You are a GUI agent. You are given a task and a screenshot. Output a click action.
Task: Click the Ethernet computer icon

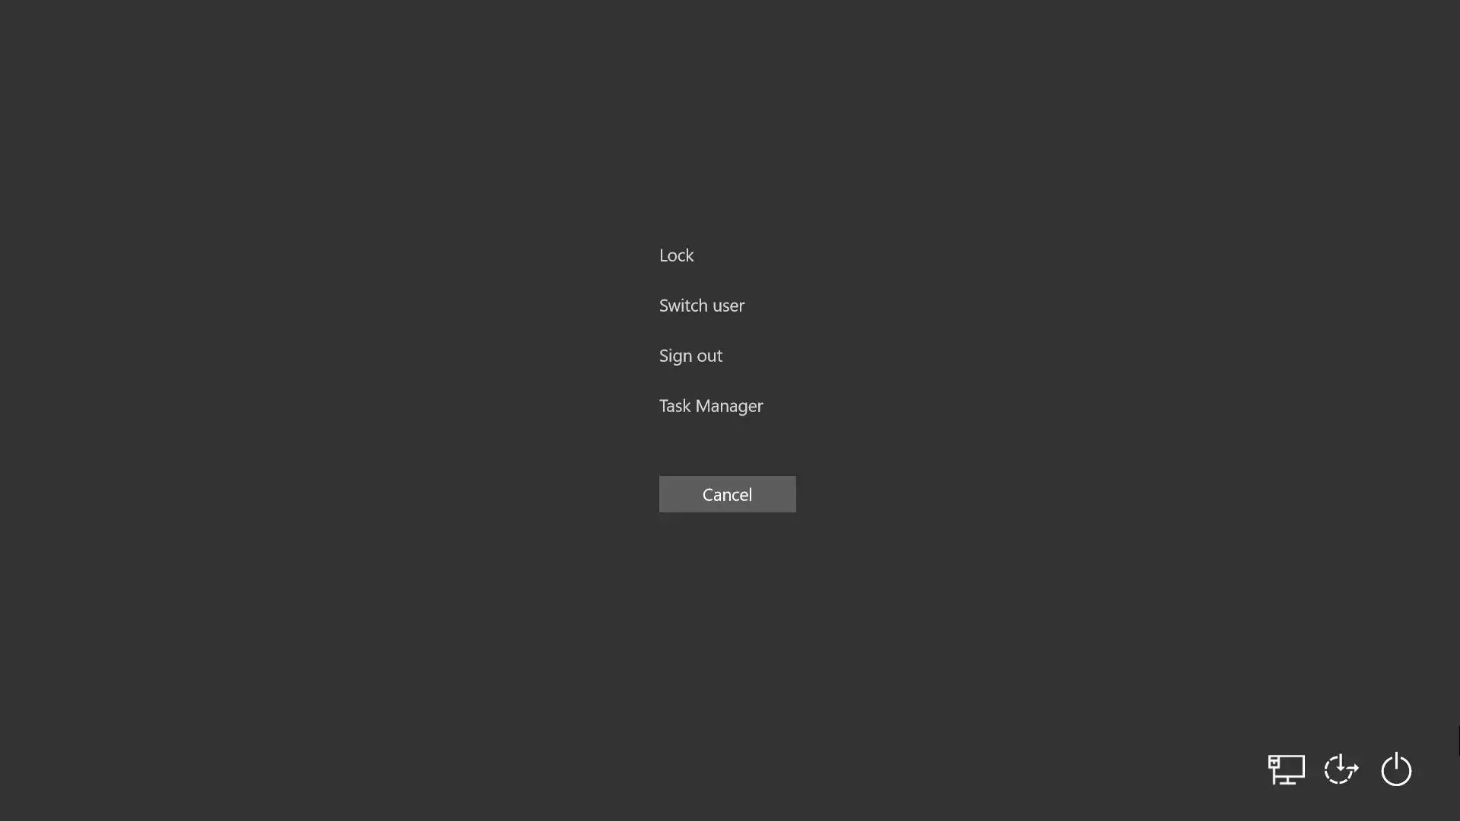tap(1286, 769)
